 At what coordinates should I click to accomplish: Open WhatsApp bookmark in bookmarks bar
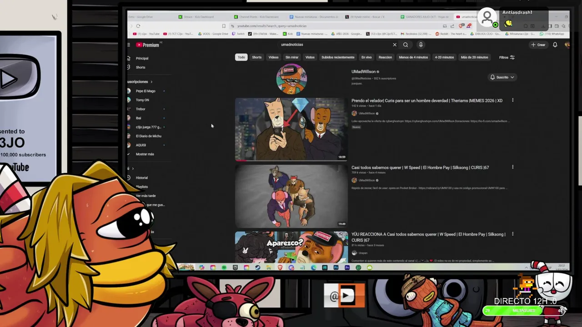pyautogui.click(x=552, y=34)
